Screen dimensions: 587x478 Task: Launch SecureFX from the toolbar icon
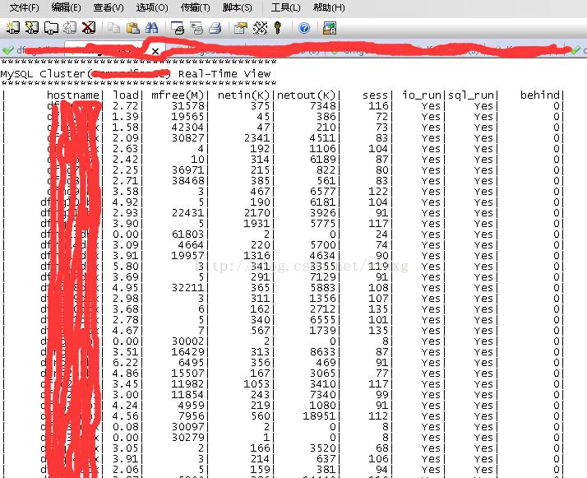tap(330, 28)
